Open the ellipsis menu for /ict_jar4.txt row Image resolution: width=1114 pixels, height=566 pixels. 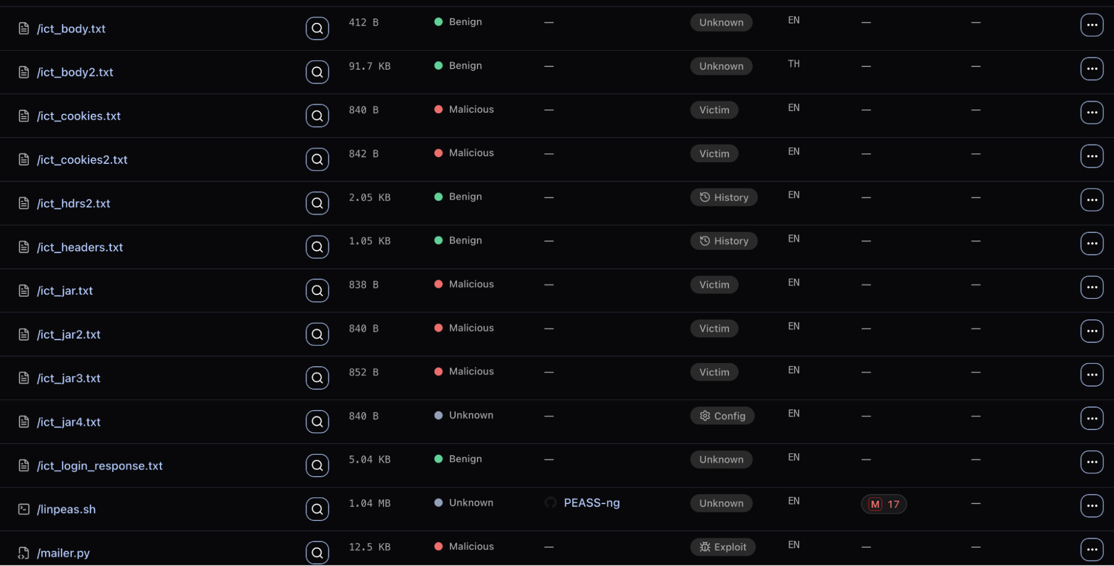[x=1092, y=418]
